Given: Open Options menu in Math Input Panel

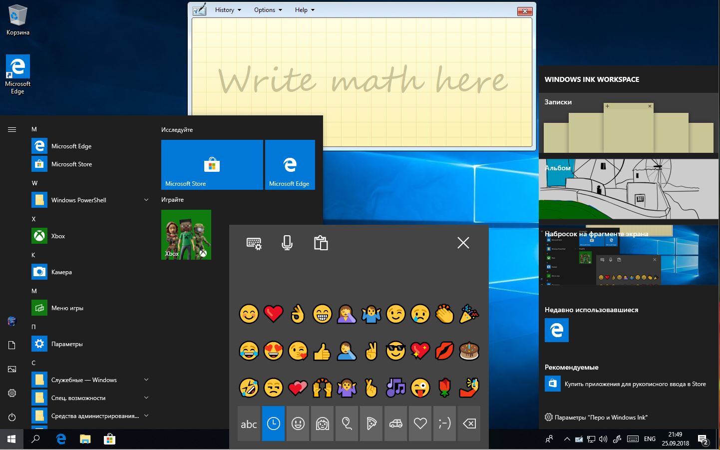Looking at the screenshot, I should pos(268,10).
